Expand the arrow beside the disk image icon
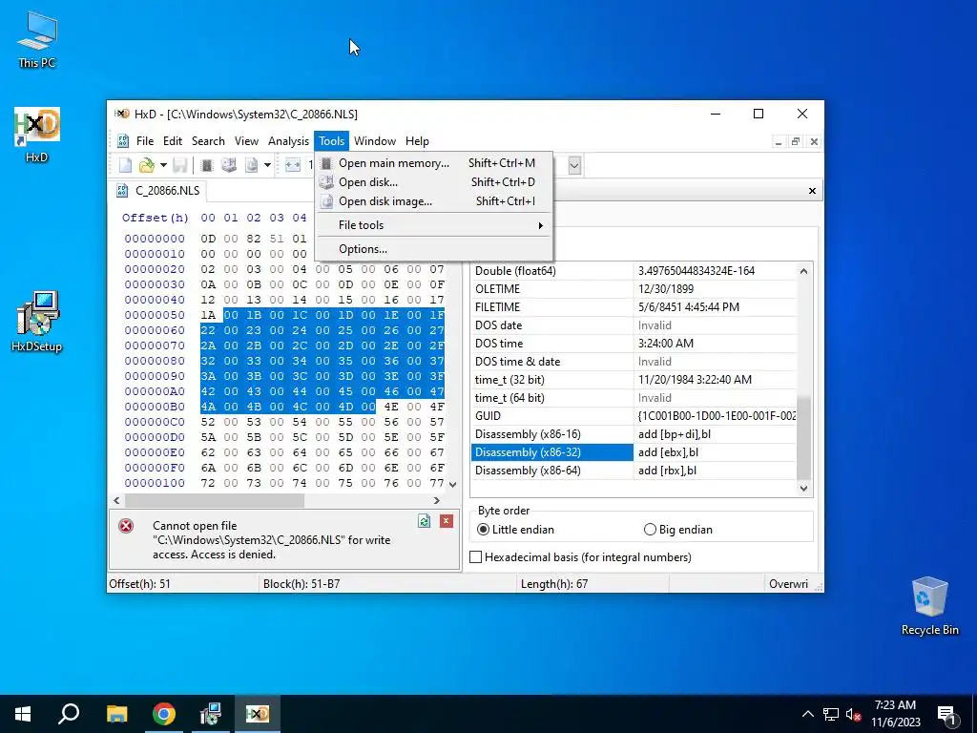 coord(267,165)
